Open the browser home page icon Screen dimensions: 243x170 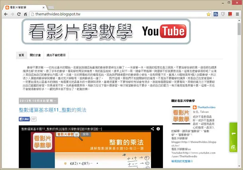25,14
